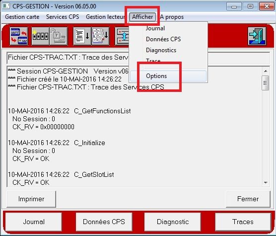Click the two-readers icon with blue arrow

tap(122, 36)
